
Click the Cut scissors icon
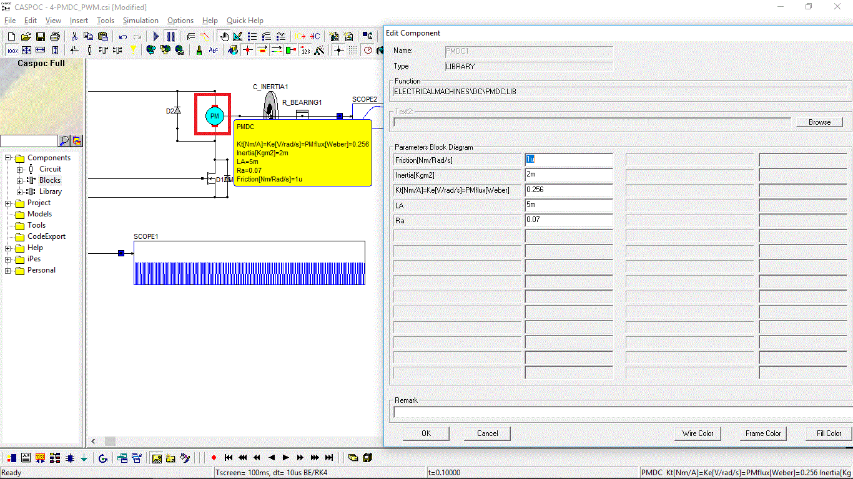pos(74,36)
